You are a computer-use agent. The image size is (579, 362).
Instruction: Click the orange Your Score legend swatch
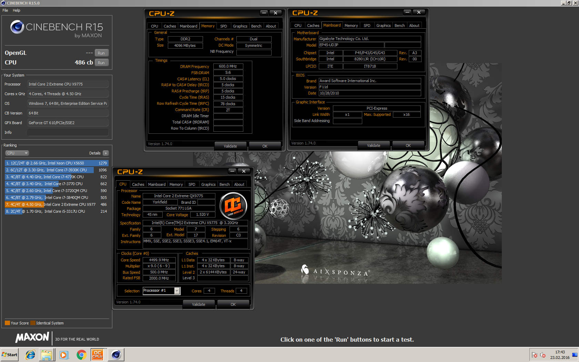point(7,323)
